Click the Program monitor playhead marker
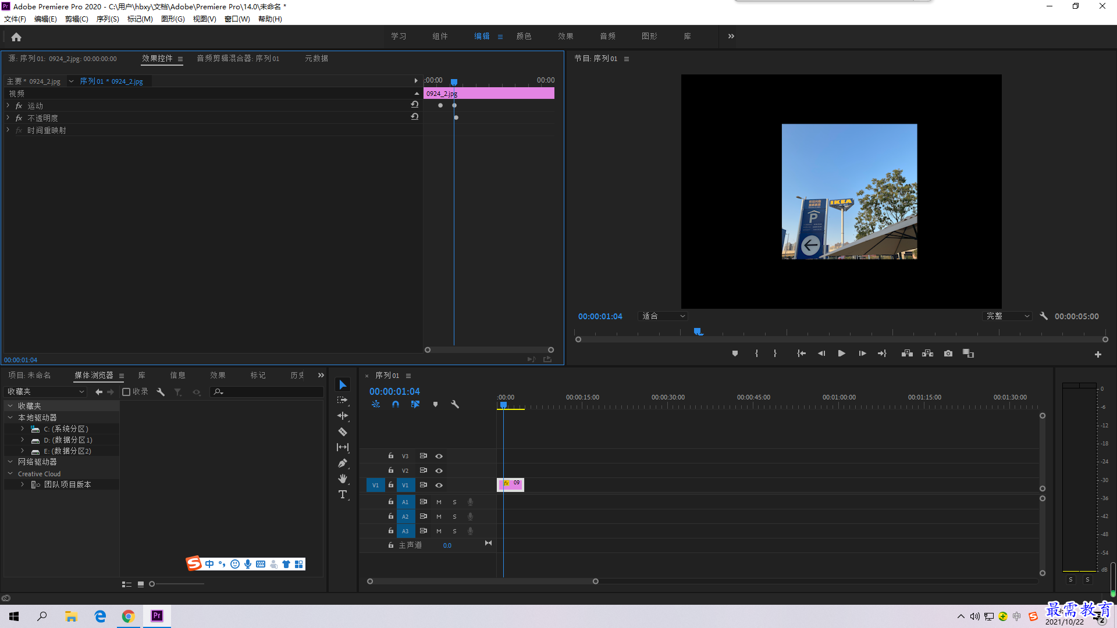 pos(698,331)
